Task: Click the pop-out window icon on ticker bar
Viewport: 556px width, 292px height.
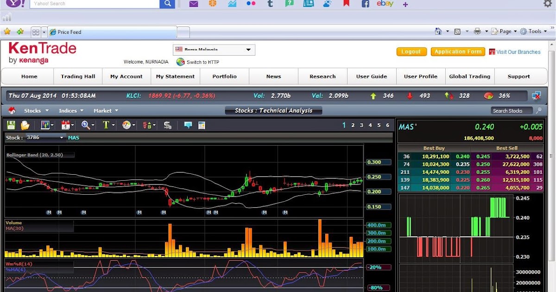Action: coord(537,96)
